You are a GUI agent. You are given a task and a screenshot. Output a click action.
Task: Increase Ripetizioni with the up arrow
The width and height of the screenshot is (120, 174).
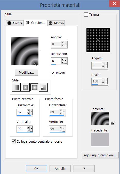63,59
